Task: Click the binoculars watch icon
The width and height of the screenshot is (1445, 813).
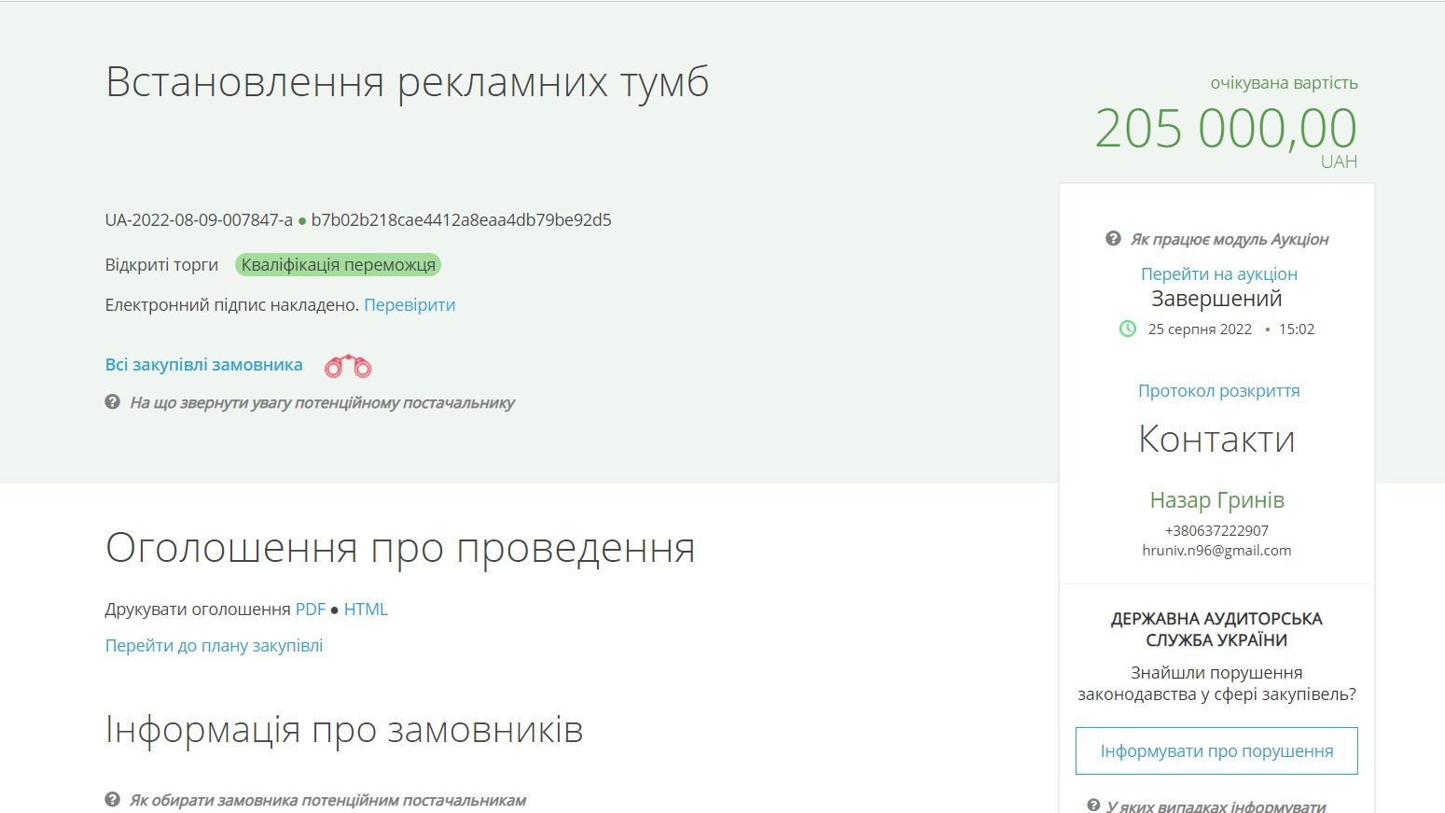Action: [350, 366]
